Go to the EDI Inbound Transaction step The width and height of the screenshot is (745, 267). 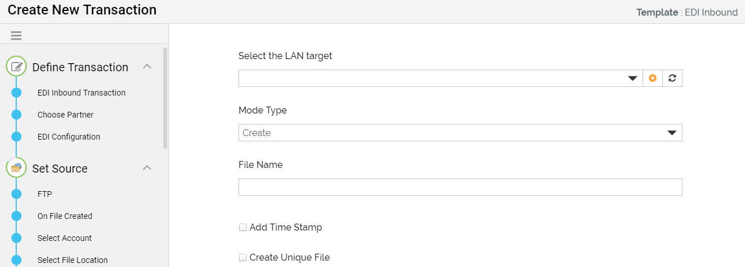pos(82,93)
